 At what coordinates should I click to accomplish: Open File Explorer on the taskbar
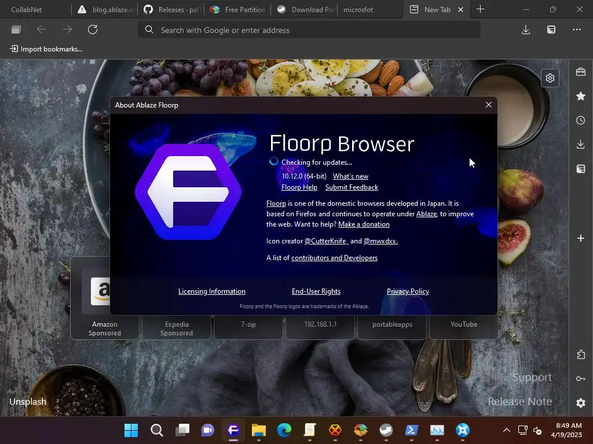click(259, 430)
